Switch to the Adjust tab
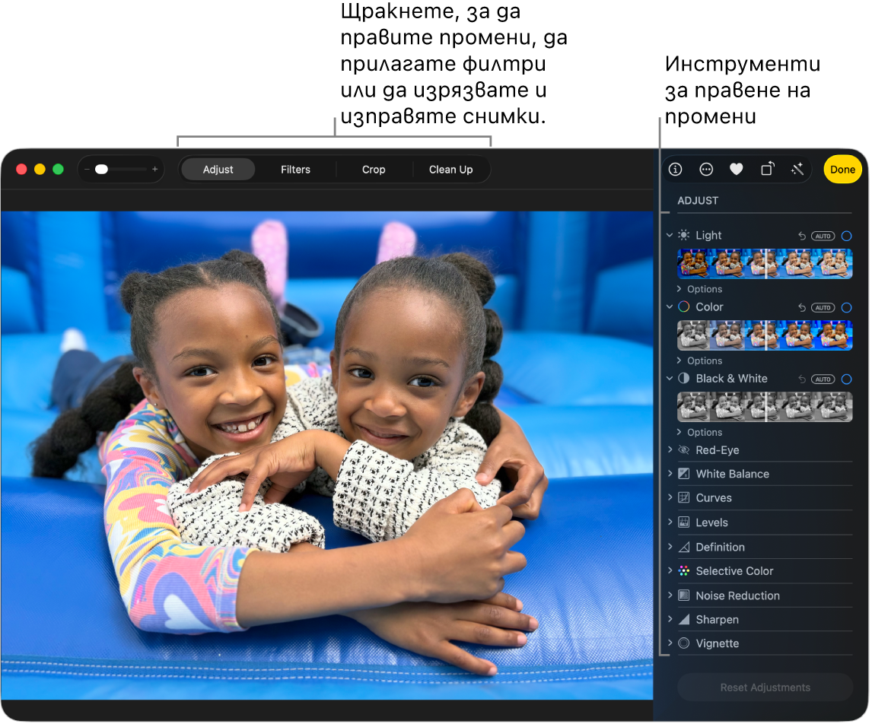The height and width of the screenshot is (724, 872). click(218, 170)
